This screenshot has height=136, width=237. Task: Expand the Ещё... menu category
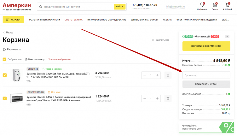[225, 20]
